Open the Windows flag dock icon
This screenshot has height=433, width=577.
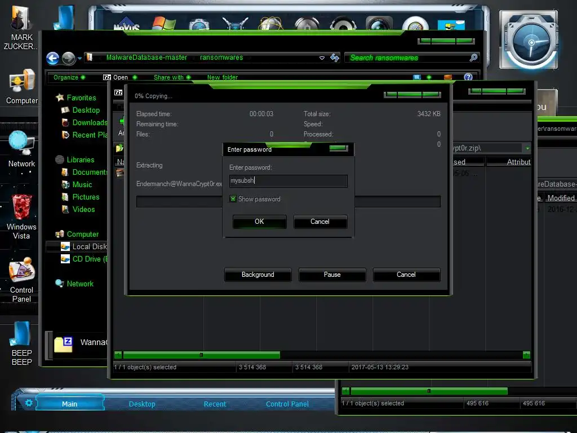pos(163,23)
